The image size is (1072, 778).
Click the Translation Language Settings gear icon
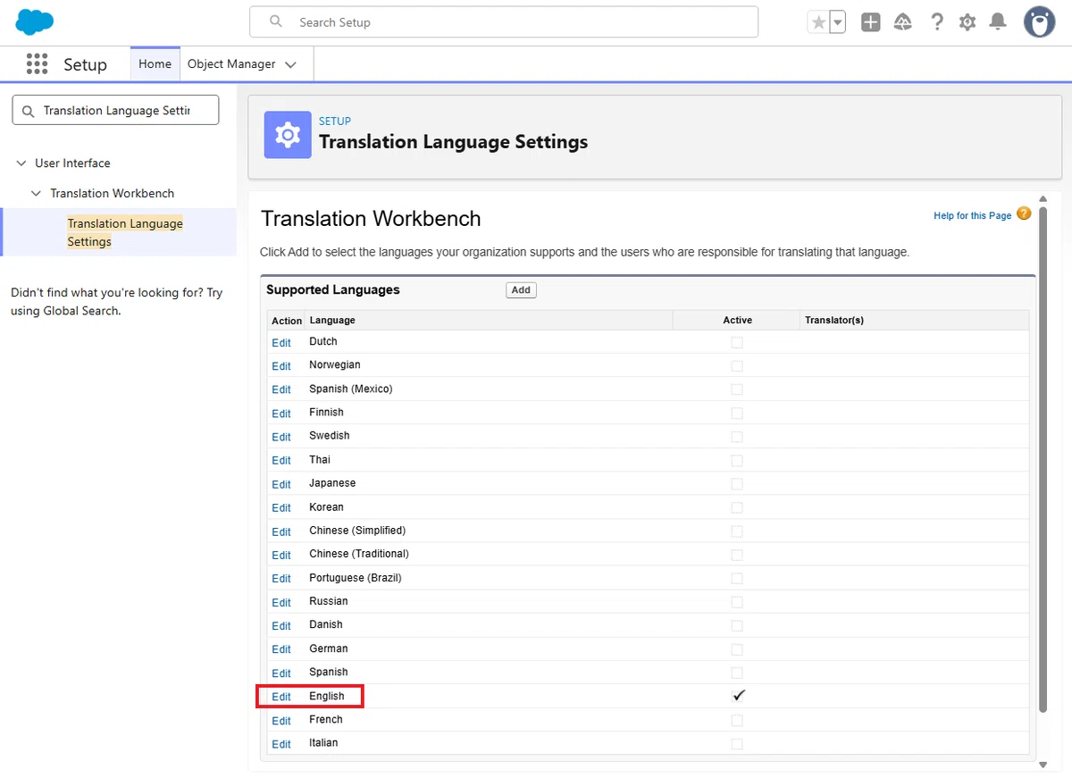coord(288,135)
